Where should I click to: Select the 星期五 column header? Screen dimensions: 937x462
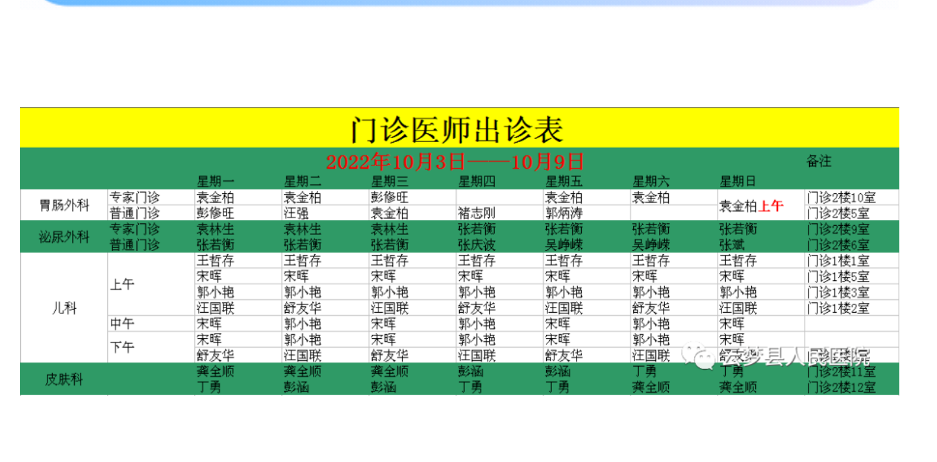click(x=564, y=181)
